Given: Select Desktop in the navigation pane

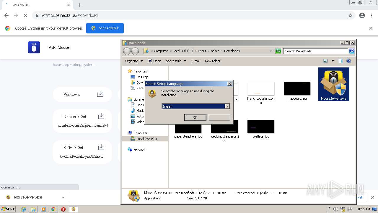Looking at the screenshot, I should point(142,77).
